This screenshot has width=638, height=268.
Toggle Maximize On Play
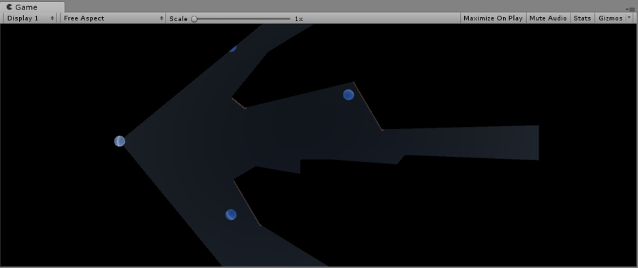pos(493,18)
